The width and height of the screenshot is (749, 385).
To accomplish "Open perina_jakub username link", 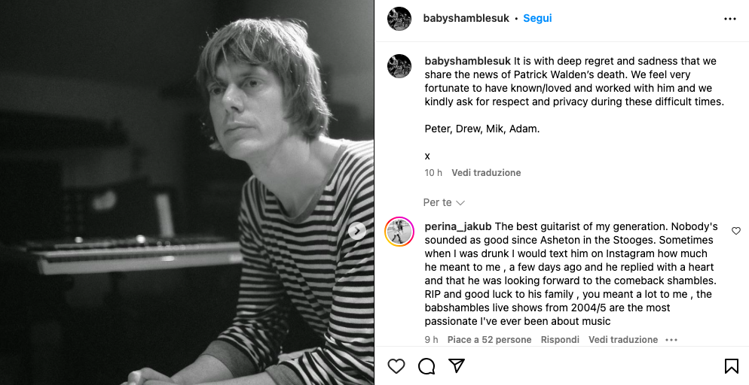I will pyautogui.click(x=458, y=226).
